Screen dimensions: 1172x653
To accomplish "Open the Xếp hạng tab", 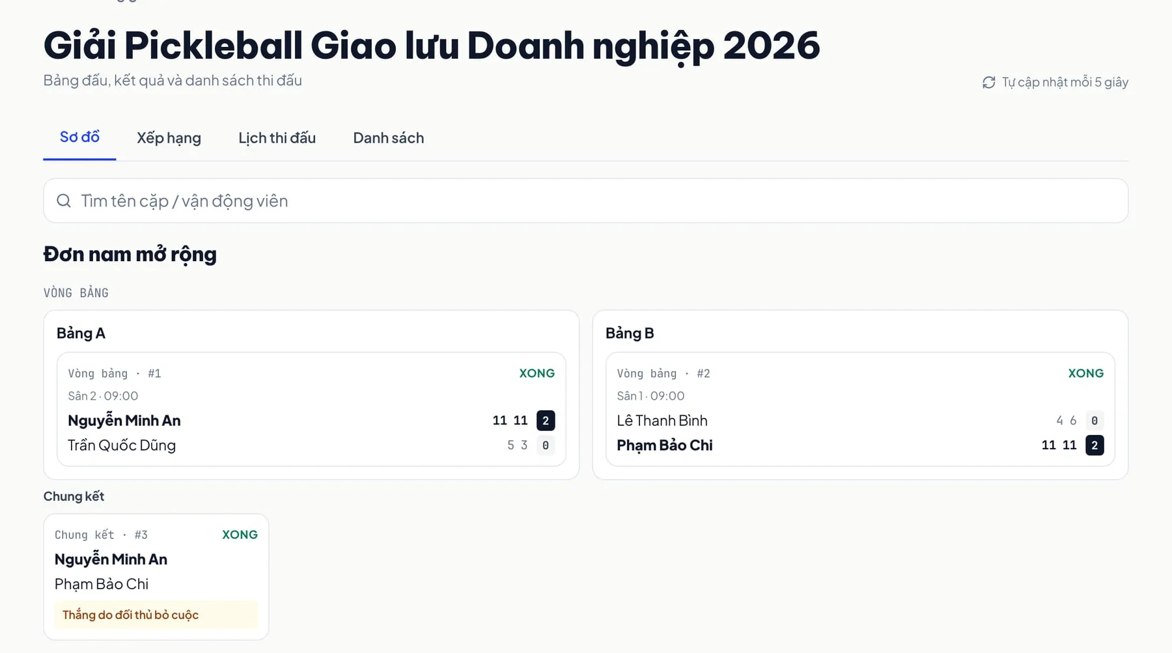I will click(169, 138).
